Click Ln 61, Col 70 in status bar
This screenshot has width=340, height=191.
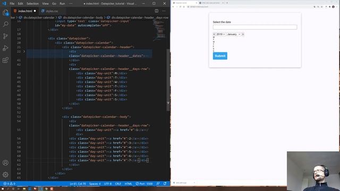click(x=78, y=184)
